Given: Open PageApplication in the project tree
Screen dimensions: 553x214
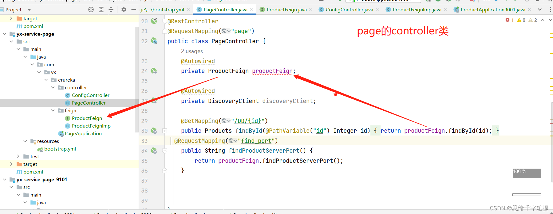Looking at the screenshot, I should (83, 133).
